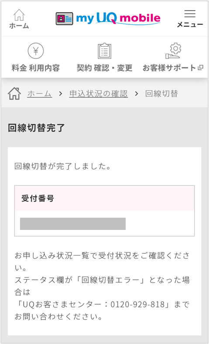Click the 受付番号 header row

pyautogui.click(x=104, y=198)
